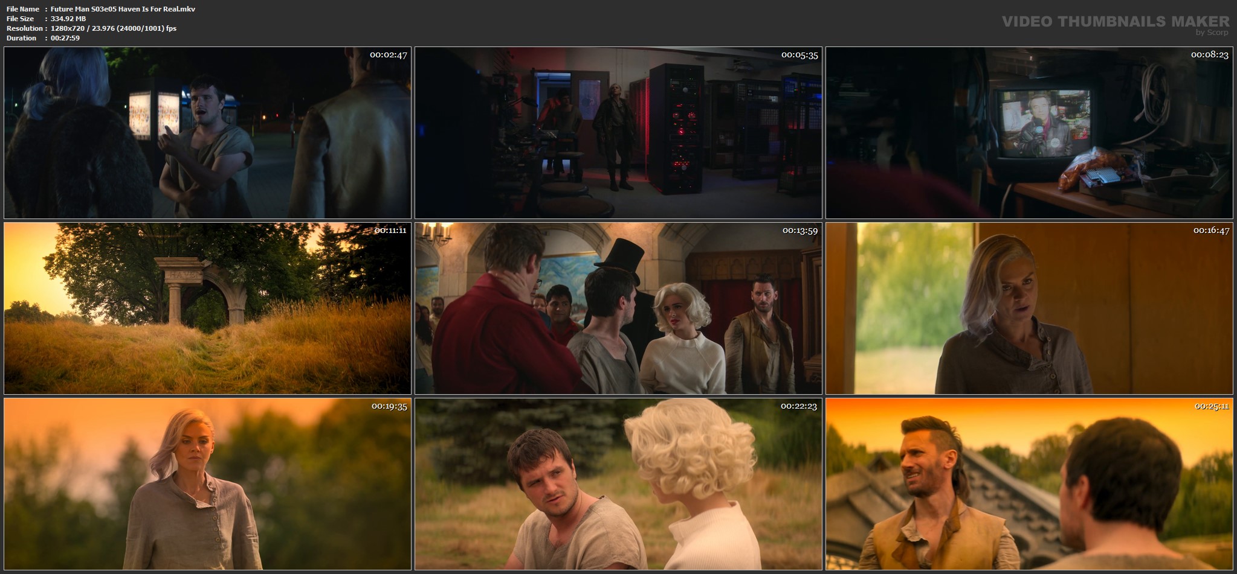
Task: Click the 'File Name' label
Action: [x=23, y=9]
